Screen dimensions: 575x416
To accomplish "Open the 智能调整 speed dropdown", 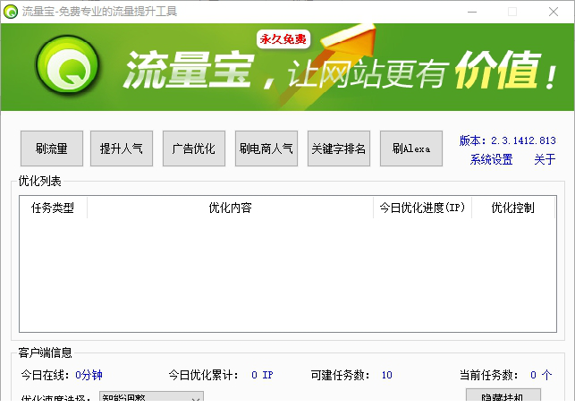I will 151,397.
